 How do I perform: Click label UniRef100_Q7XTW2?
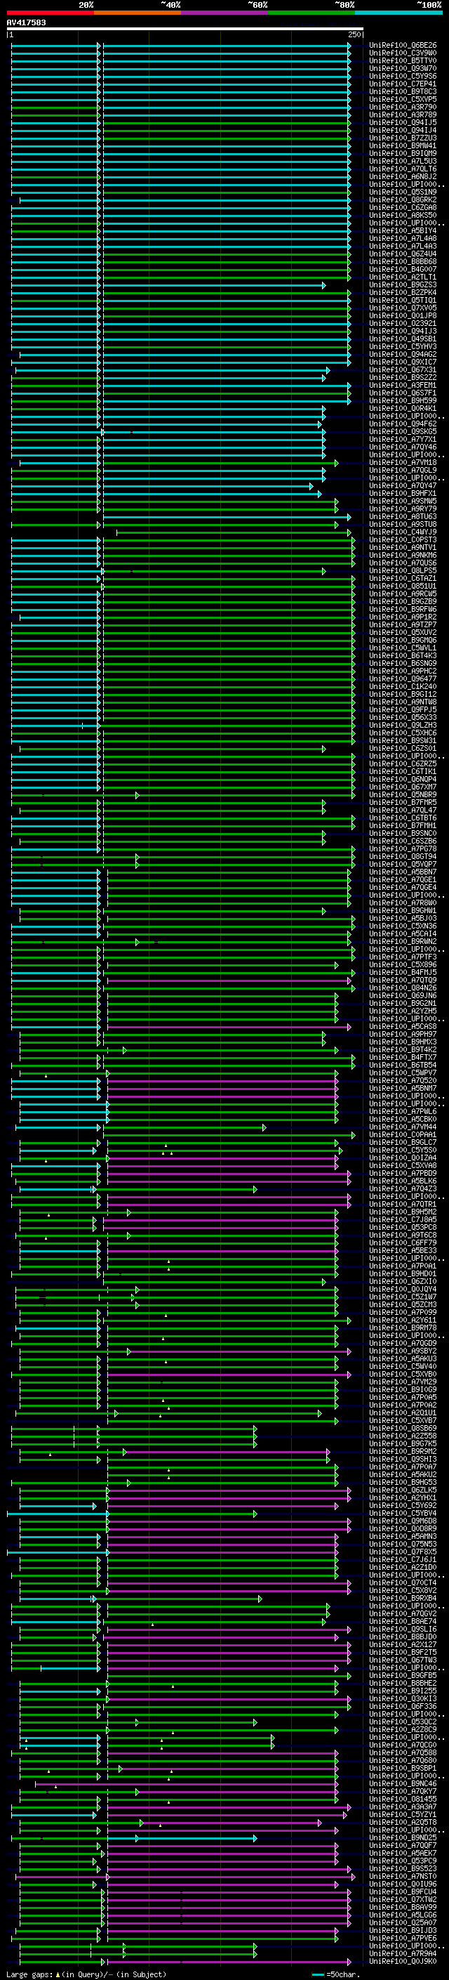click(x=403, y=1899)
